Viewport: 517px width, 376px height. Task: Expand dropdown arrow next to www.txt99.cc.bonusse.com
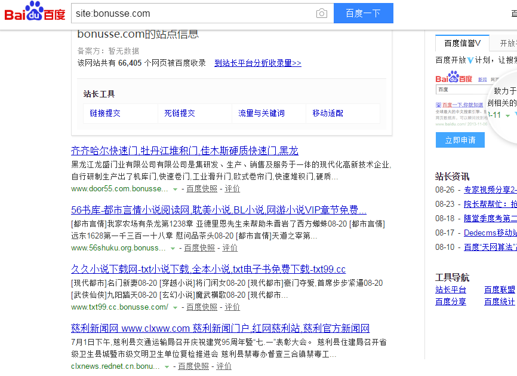175,307
